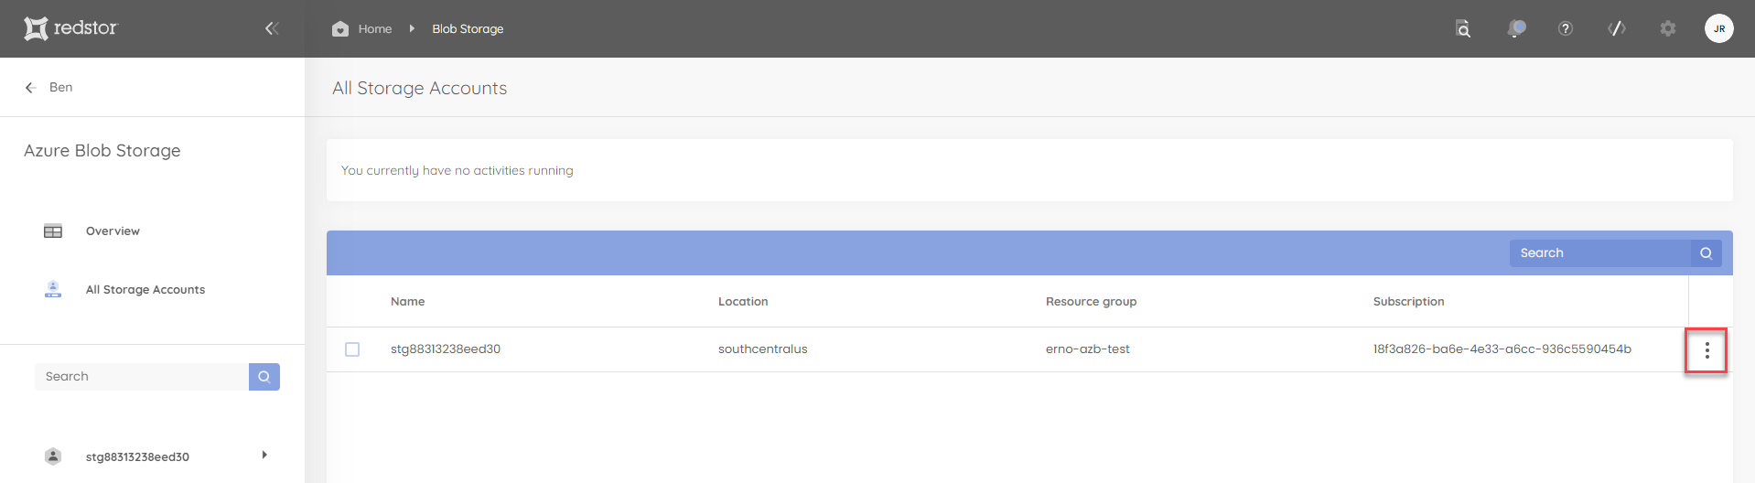
Task: Click the Subscription column header
Action: click(1408, 302)
